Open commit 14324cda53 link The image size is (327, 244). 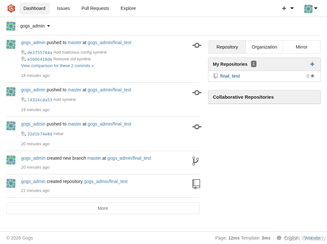point(40,100)
